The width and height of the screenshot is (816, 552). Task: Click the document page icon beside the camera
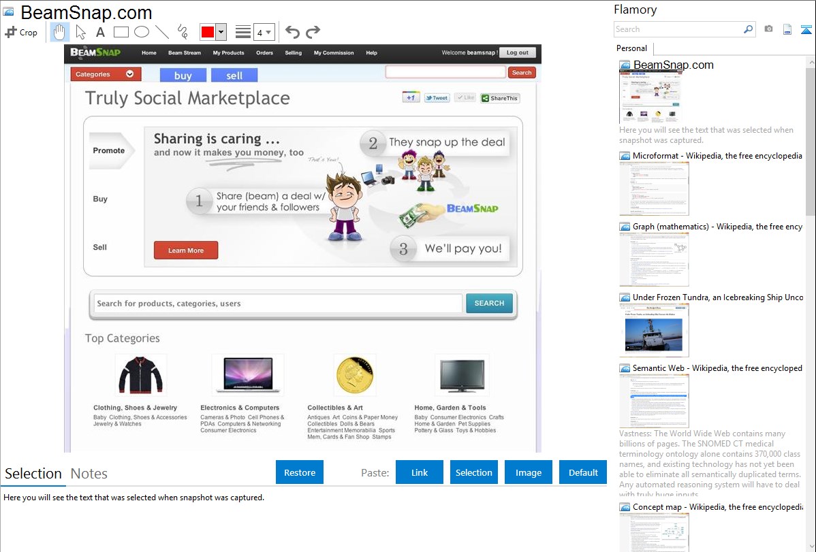pyautogui.click(x=787, y=29)
